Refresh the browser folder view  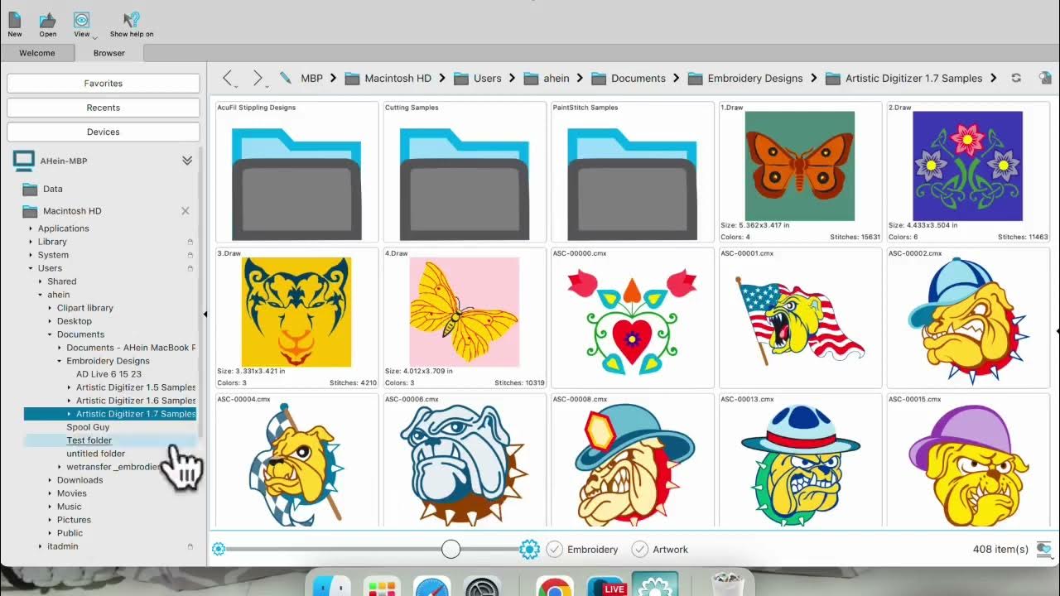[x=1016, y=78]
